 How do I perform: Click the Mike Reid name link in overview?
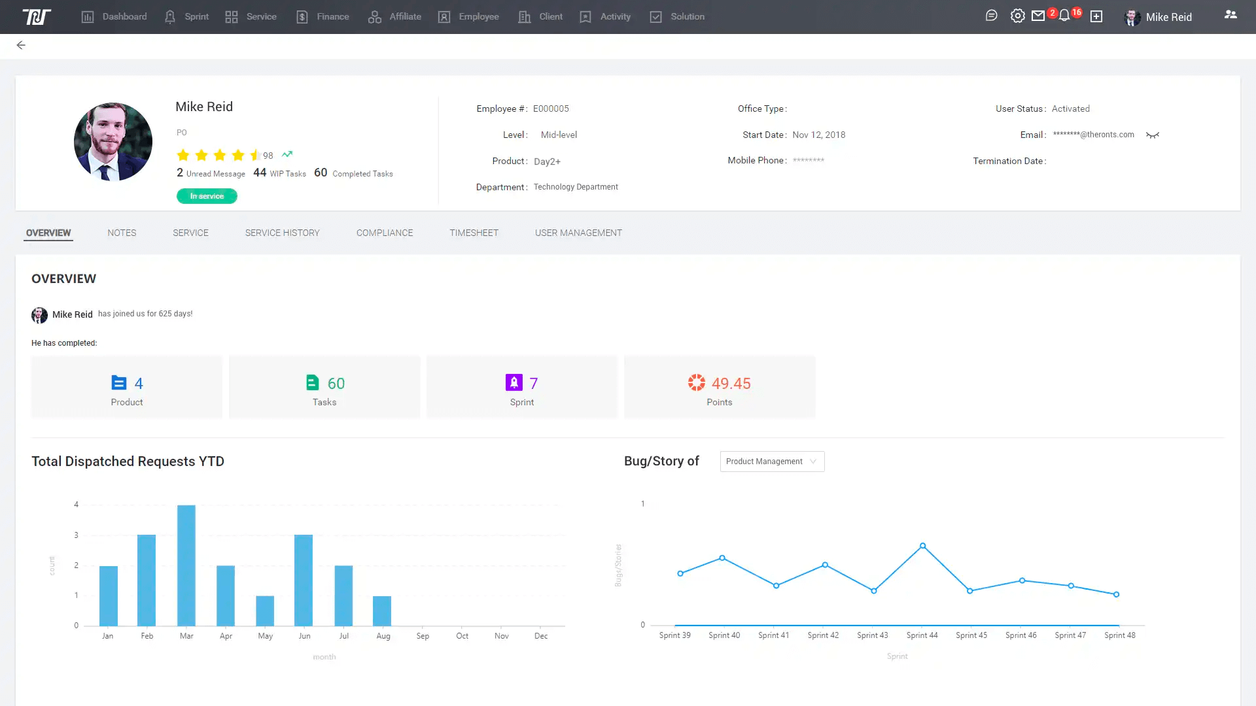pyautogui.click(x=72, y=314)
